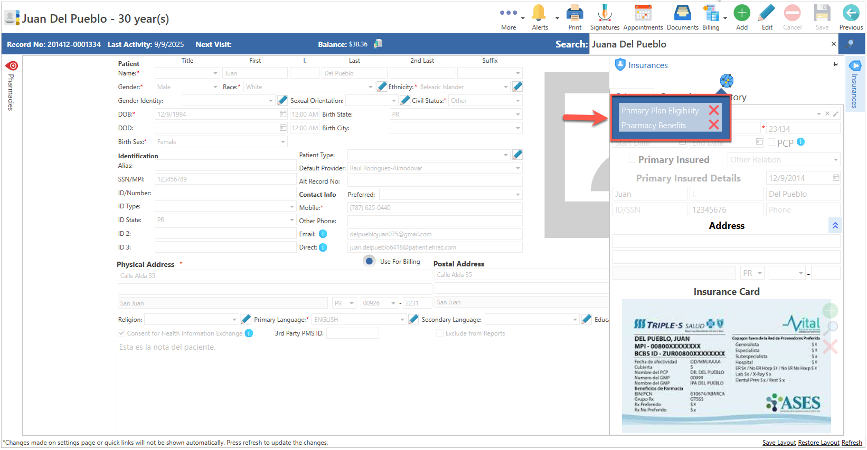The image size is (867, 450).
Task: Open the More options menu
Action: click(x=508, y=17)
